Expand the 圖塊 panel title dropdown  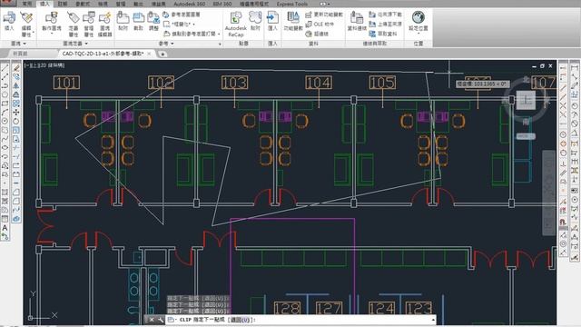pos(18,44)
